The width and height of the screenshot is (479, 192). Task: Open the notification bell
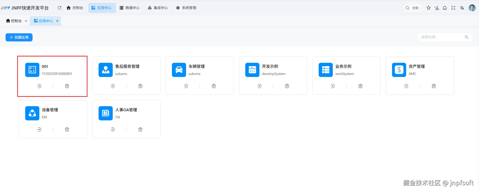click(445, 8)
